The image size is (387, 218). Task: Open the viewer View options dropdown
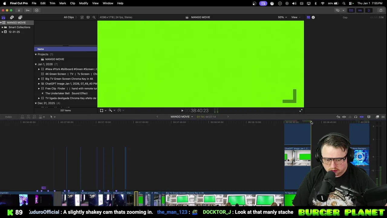pyautogui.click(x=295, y=17)
